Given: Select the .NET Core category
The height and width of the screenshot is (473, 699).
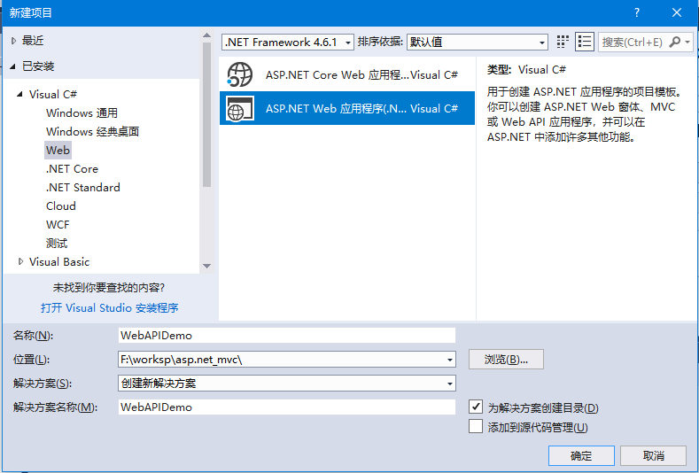Looking at the screenshot, I should 72,169.
